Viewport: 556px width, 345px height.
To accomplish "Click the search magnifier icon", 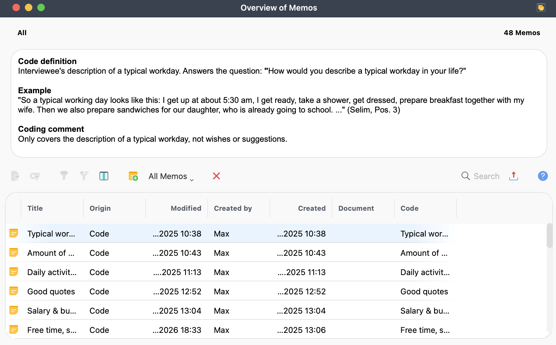I will coord(466,176).
